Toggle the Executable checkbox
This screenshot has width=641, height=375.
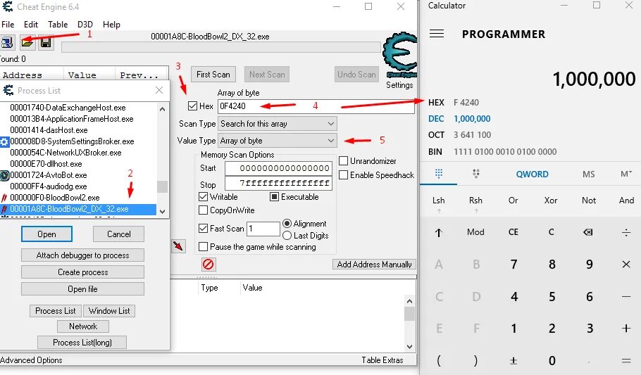point(274,197)
